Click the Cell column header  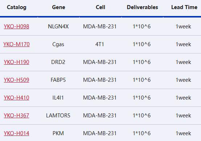click(x=100, y=7)
